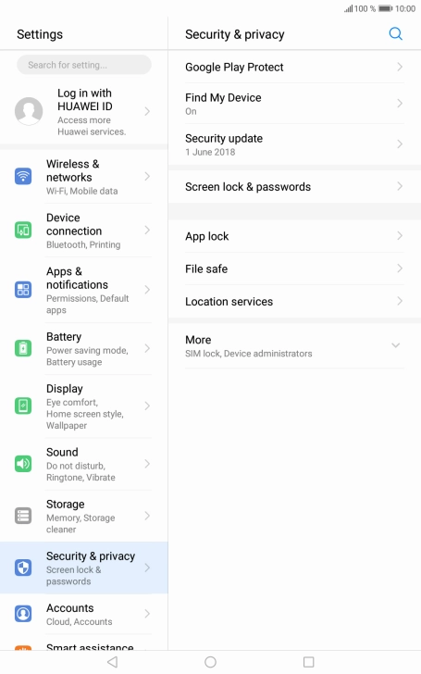Open Find My Device chevron arrow
Image resolution: width=421 pixels, height=674 pixels.
click(400, 103)
